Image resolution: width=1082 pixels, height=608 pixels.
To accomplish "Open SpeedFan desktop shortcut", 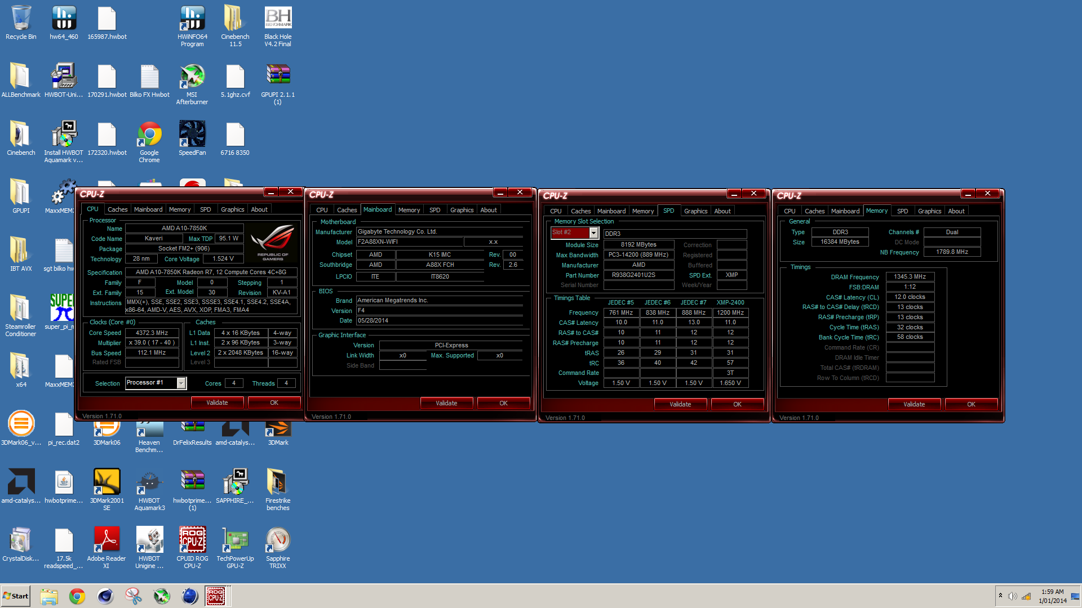I will coord(192,138).
